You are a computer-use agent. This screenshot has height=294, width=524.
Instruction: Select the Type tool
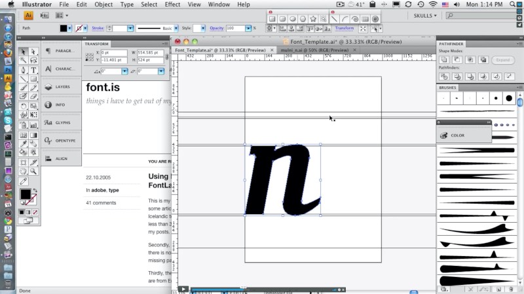pos(33,70)
